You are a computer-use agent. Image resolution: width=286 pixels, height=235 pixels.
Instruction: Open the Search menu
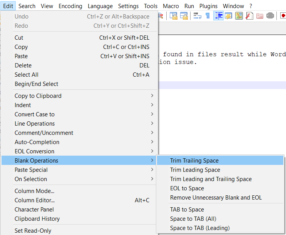point(27,6)
